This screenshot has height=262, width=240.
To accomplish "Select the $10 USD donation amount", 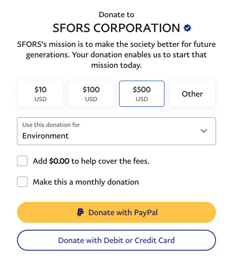I will [x=40, y=94].
